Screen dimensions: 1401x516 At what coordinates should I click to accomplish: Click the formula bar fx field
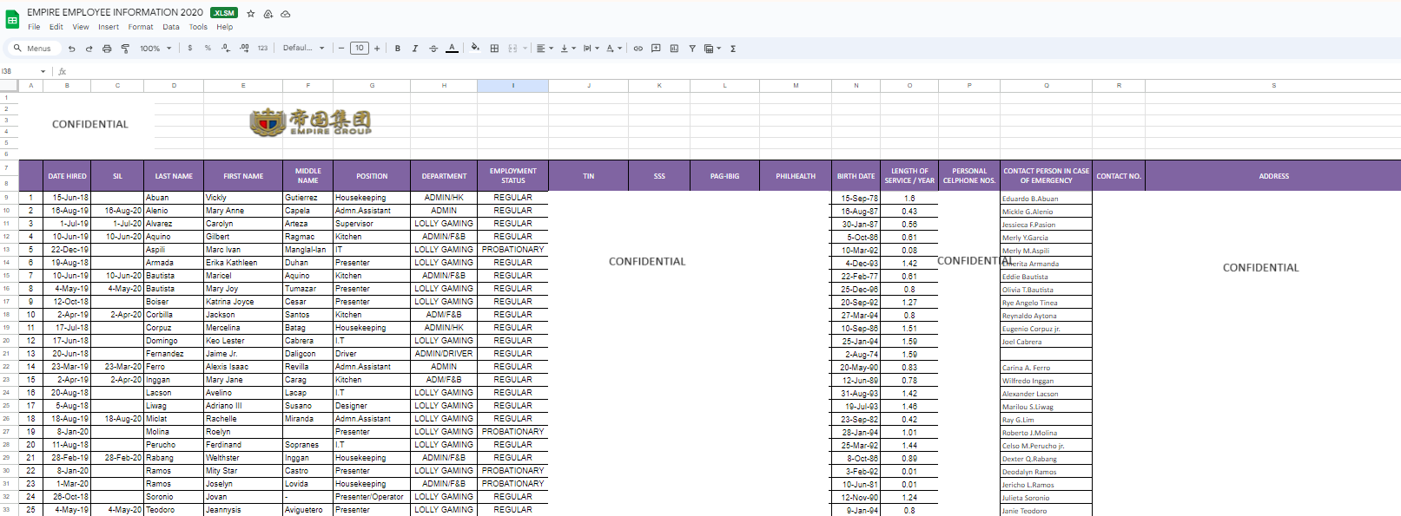[730, 71]
